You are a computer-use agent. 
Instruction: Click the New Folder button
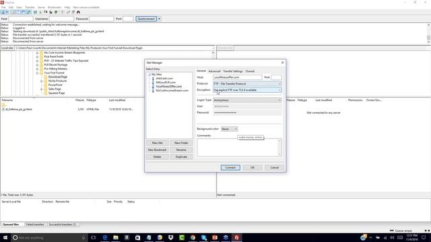tap(181, 143)
